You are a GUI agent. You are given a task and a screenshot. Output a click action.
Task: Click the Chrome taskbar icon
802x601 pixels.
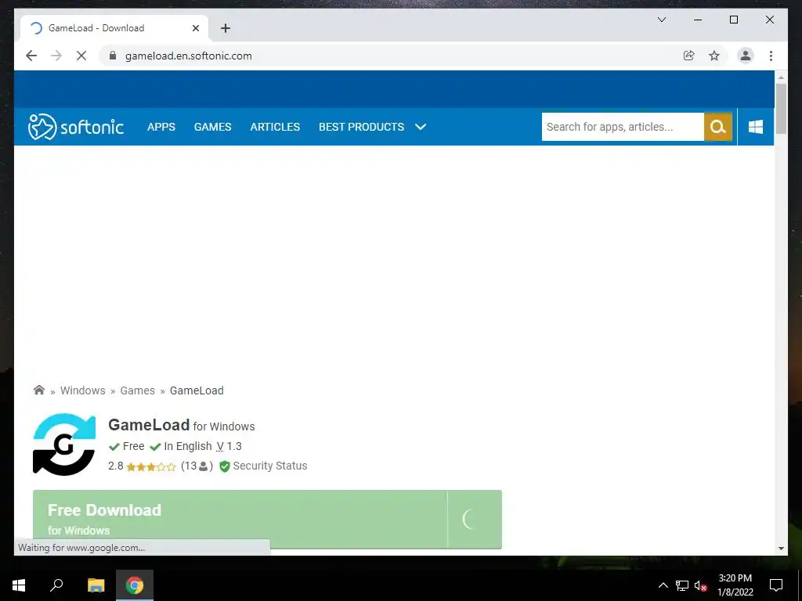(x=135, y=585)
